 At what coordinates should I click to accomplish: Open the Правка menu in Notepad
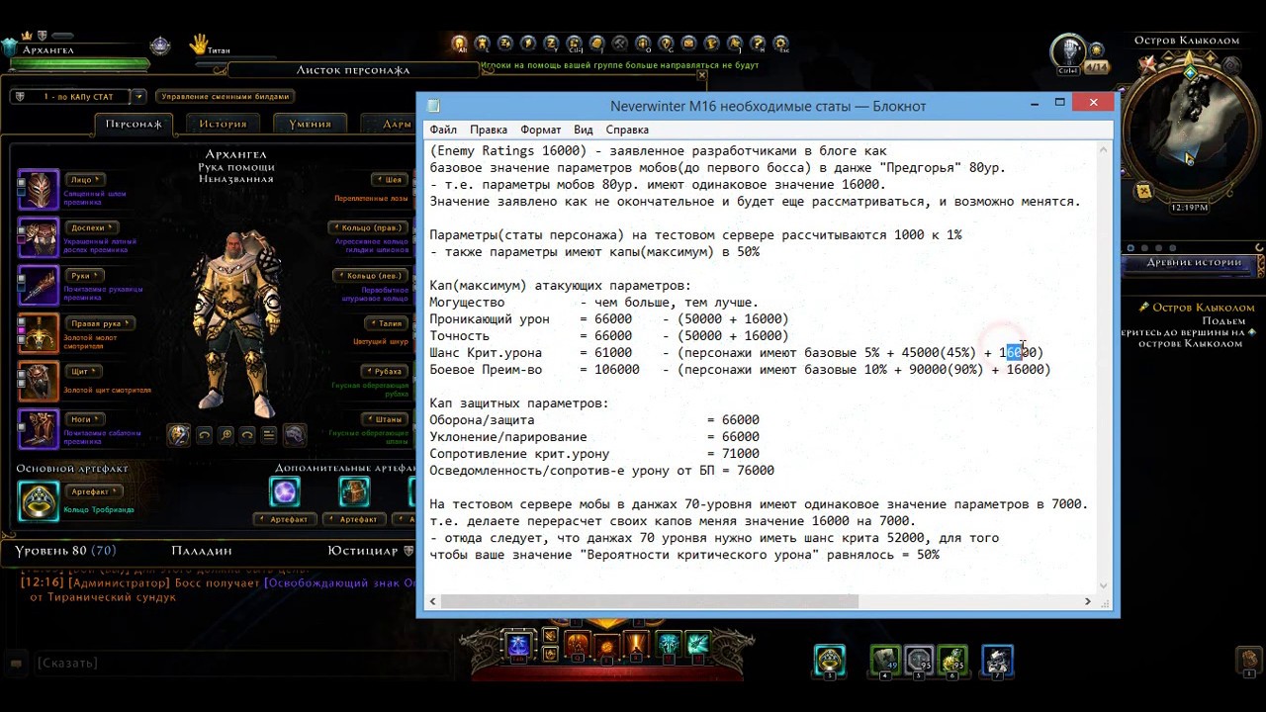[489, 130]
